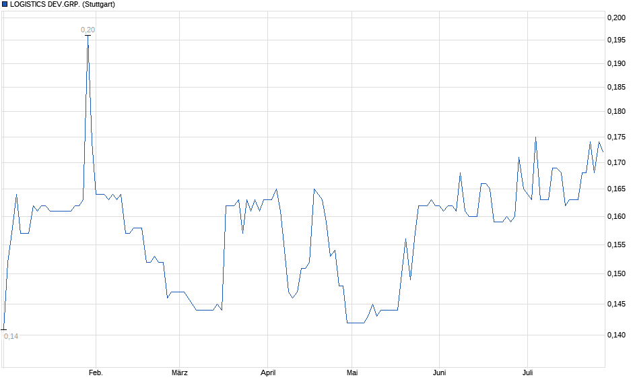Click the 0,150 price axis label
This screenshot has width=633, height=390.
tap(616, 273)
